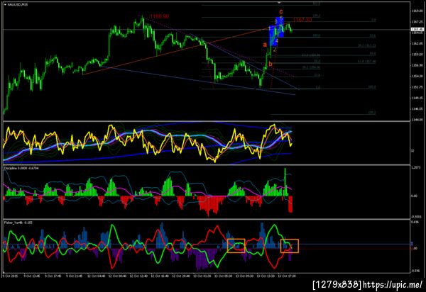Screen dimensions: 426x292
Task: Click the '12 Oct 12:40' time axis label
Action: 138,276
